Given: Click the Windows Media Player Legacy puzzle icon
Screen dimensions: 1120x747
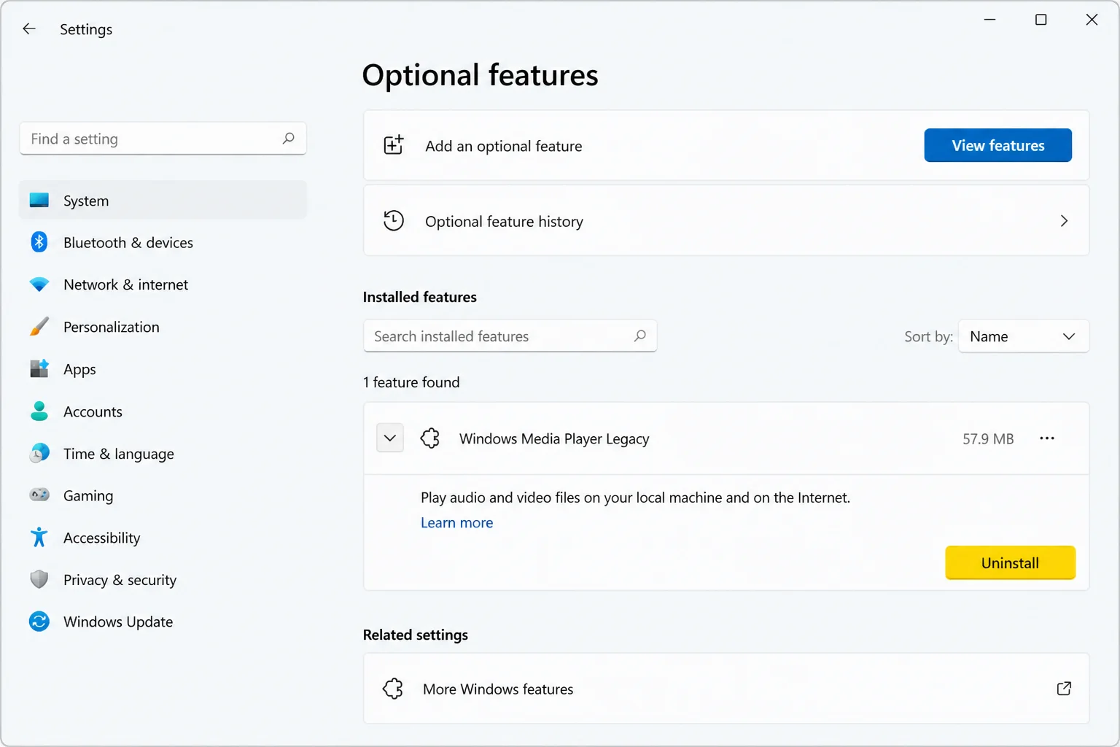Looking at the screenshot, I should pyautogui.click(x=430, y=438).
